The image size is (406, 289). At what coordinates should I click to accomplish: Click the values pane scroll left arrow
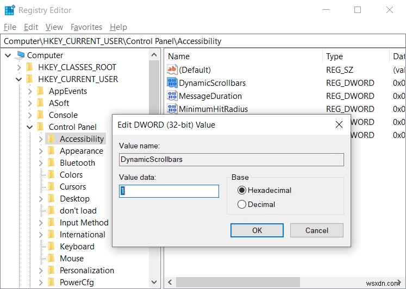170,282
